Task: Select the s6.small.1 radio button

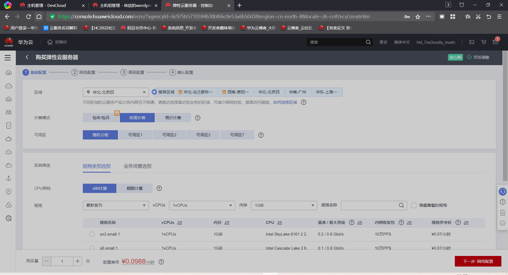Action: click(x=92, y=248)
